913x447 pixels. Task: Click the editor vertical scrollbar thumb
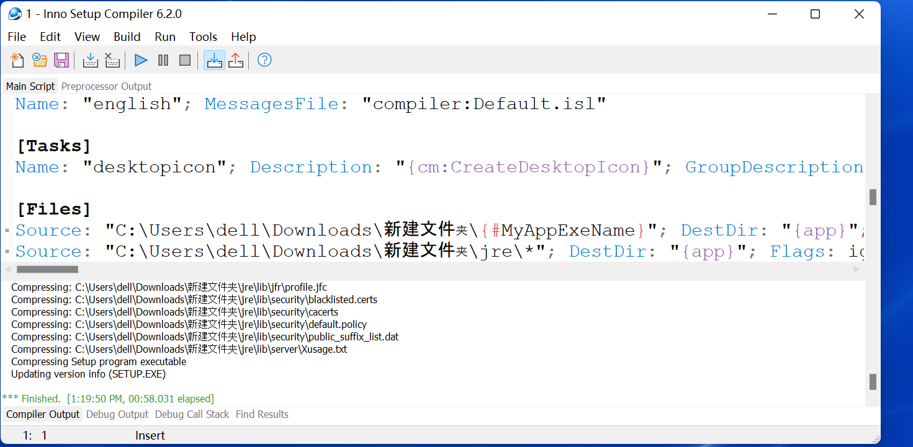pyautogui.click(x=873, y=197)
